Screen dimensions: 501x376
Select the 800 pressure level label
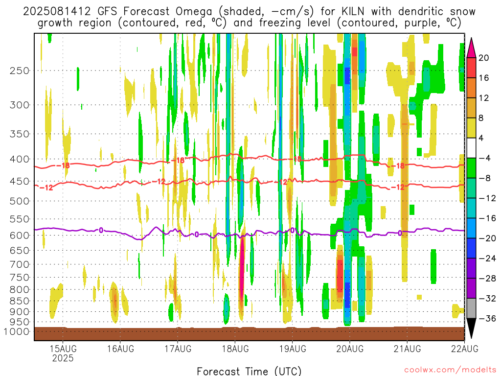click(x=20, y=290)
